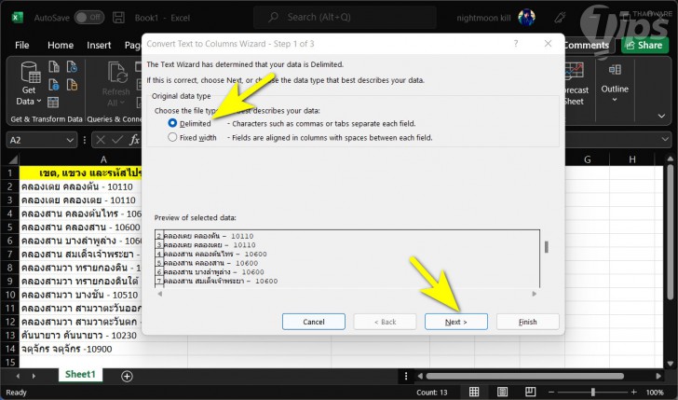Expand the formula bar chevron

click(x=666, y=140)
